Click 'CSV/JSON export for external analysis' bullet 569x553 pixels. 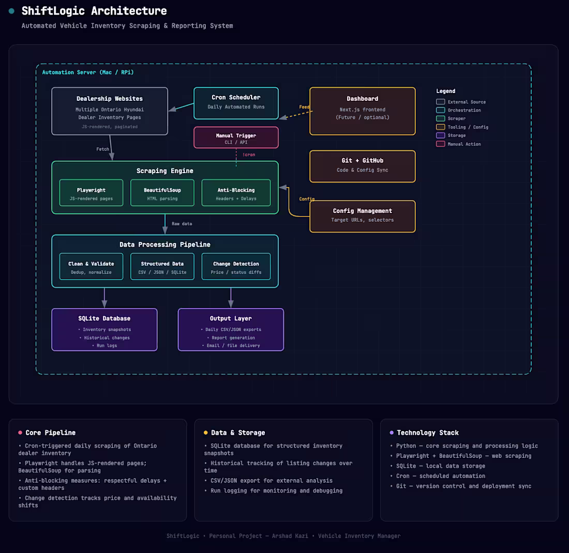point(268,481)
